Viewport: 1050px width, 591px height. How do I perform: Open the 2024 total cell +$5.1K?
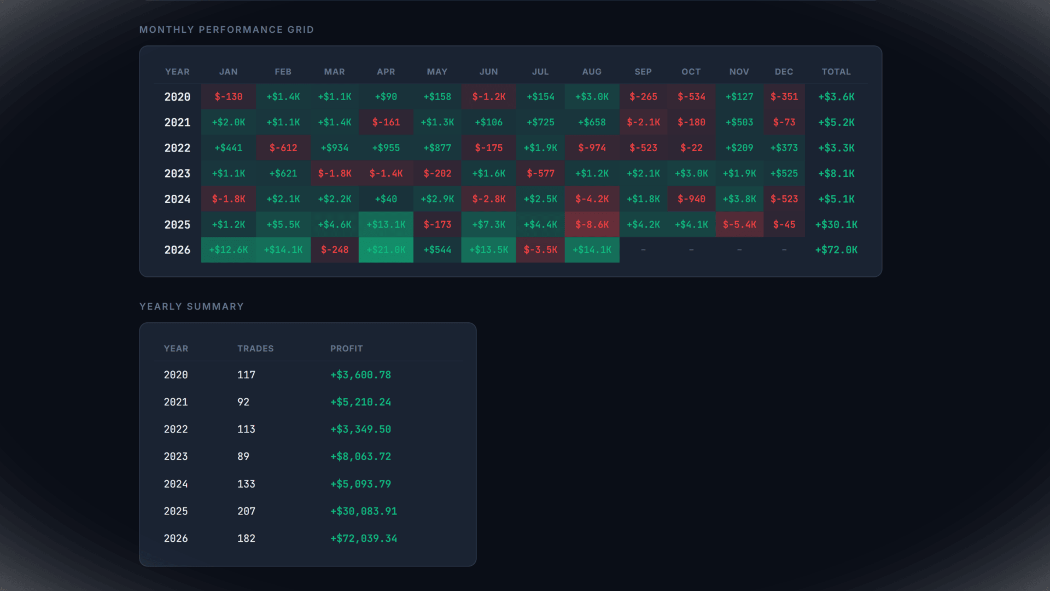[836, 199]
